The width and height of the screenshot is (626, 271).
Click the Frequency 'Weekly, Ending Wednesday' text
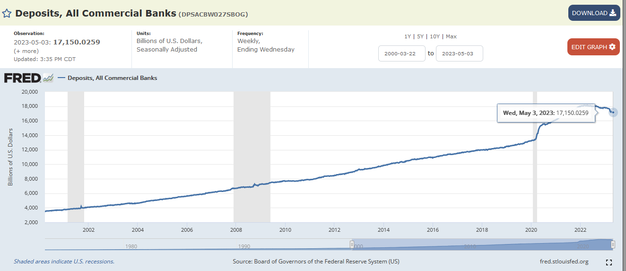tap(266, 45)
